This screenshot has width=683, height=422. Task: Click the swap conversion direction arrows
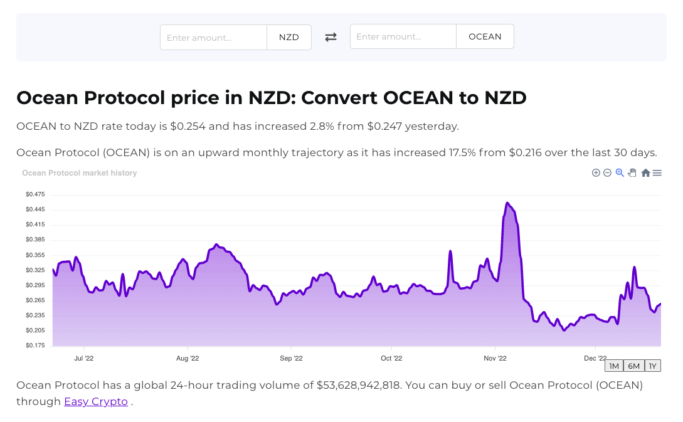(x=331, y=37)
